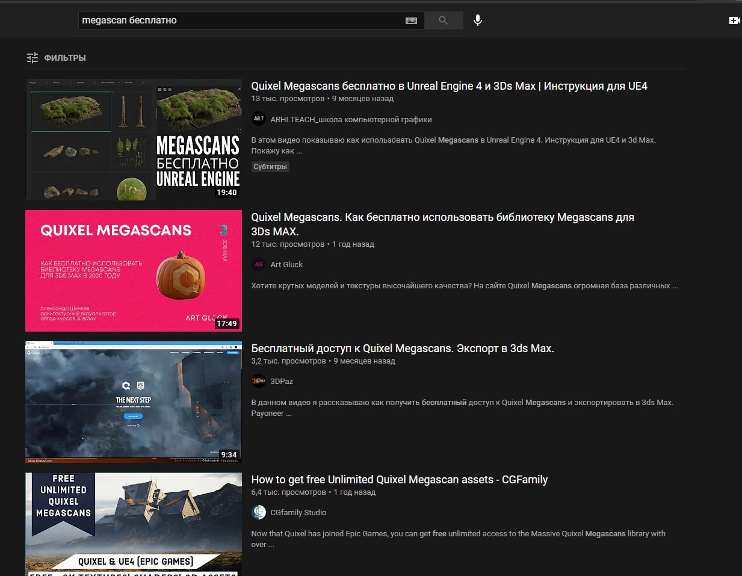The image size is (742, 576).
Task: Focus the search field with 'megascan бесплатно'
Action: click(x=251, y=20)
